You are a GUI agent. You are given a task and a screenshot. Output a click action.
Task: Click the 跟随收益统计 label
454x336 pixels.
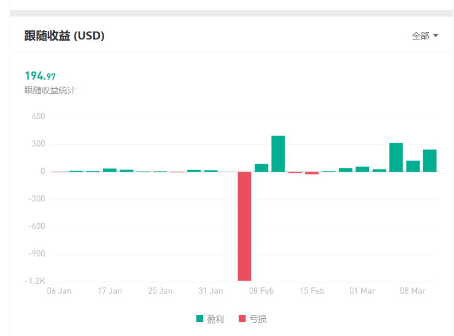click(50, 90)
